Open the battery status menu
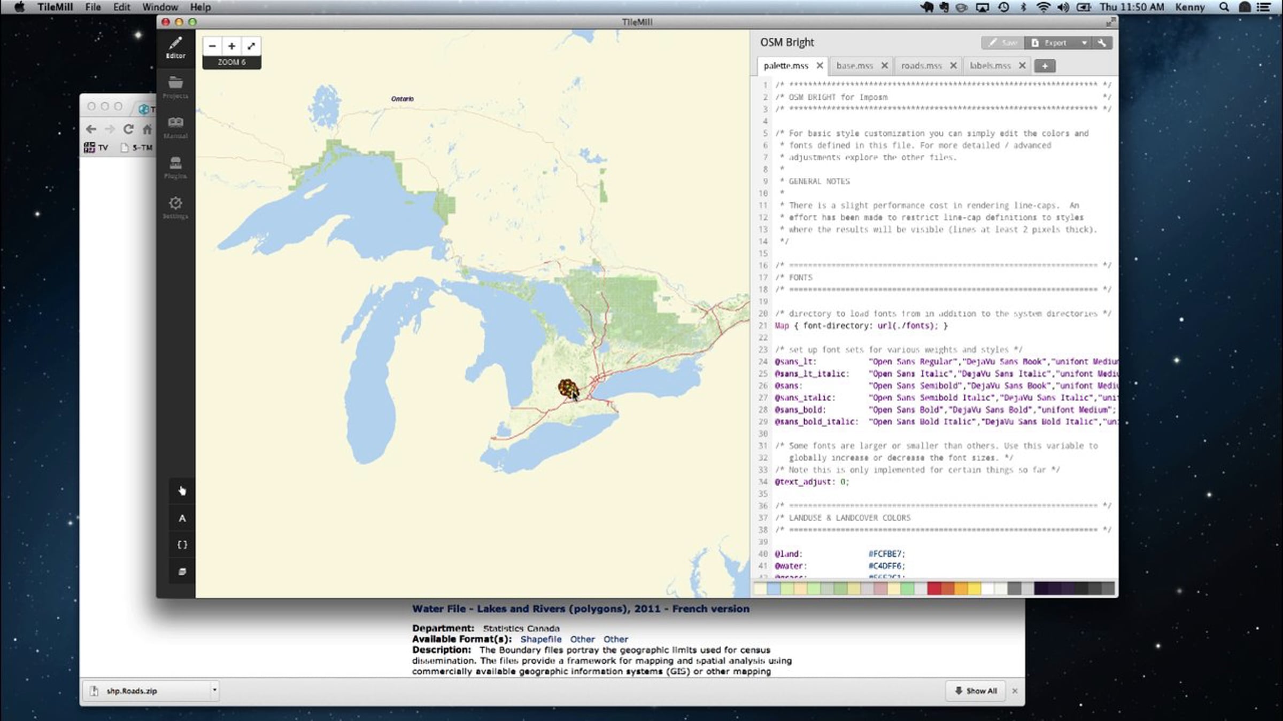Image resolution: width=1283 pixels, height=721 pixels. (1084, 7)
